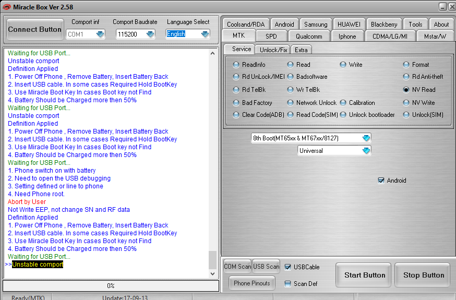The height and width of the screenshot is (300, 456).
Task: Switch to the Mstar/W tab
Action: tap(435, 36)
